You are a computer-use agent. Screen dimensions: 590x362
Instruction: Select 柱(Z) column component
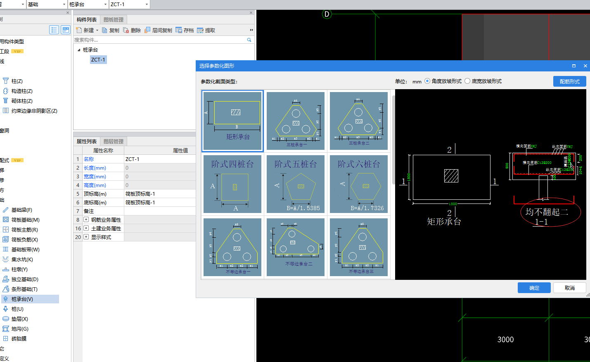pyautogui.click(x=17, y=81)
